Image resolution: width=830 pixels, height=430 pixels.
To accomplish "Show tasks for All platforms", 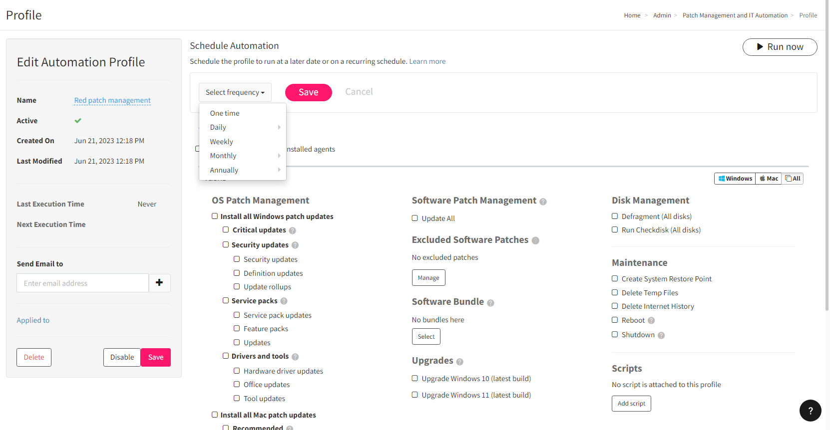I will click(793, 179).
